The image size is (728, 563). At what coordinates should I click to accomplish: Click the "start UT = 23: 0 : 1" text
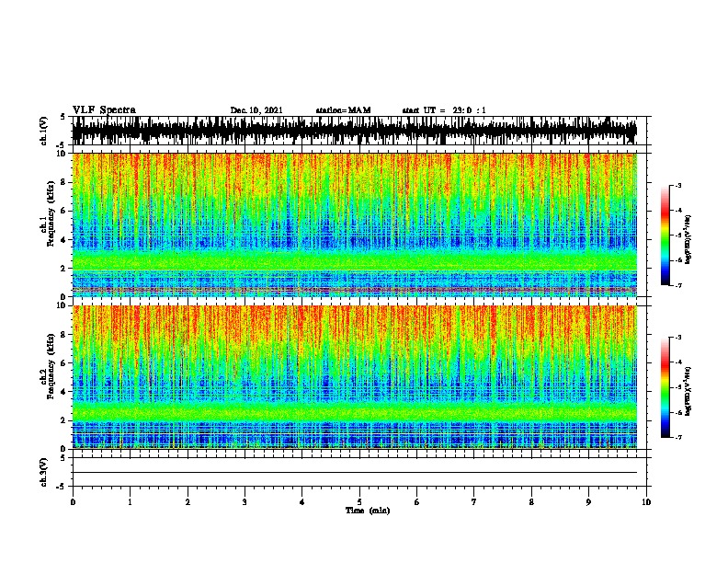(x=444, y=110)
